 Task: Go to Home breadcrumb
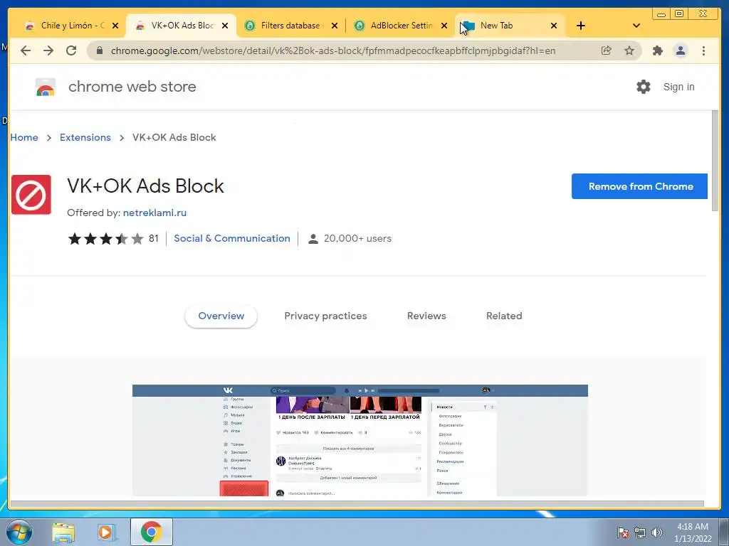[24, 137]
